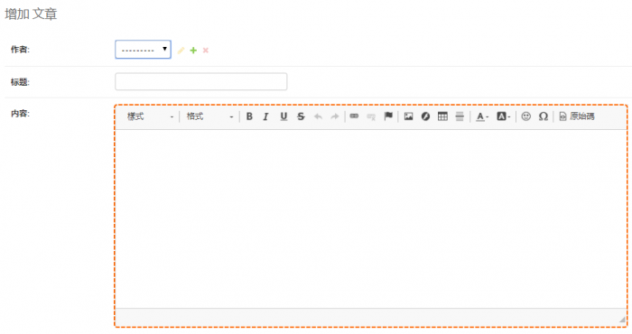632x334 pixels.
Task: Apply italic formatting
Action: (265, 116)
